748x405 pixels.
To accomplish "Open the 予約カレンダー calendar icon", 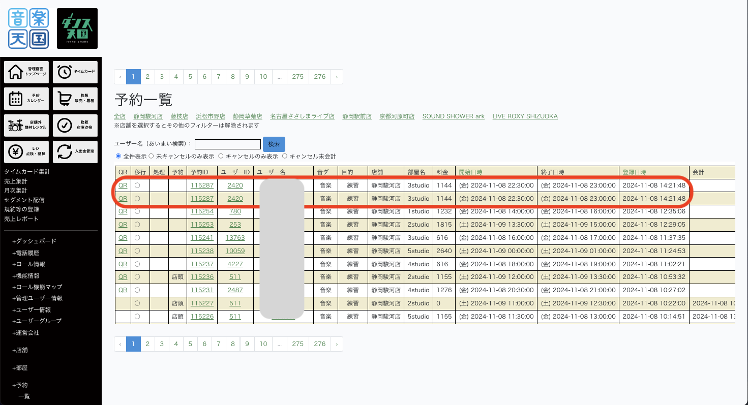I will [x=26, y=99].
